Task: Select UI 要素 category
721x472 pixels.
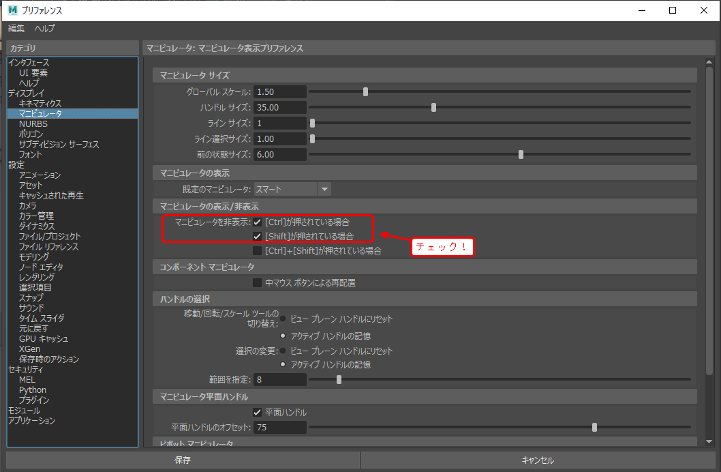Action: click(33, 73)
